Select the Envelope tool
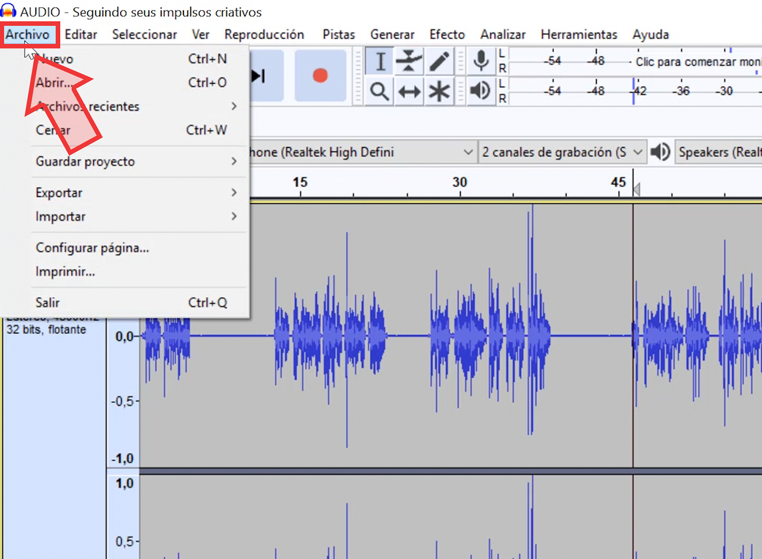 (x=409, y=62)
